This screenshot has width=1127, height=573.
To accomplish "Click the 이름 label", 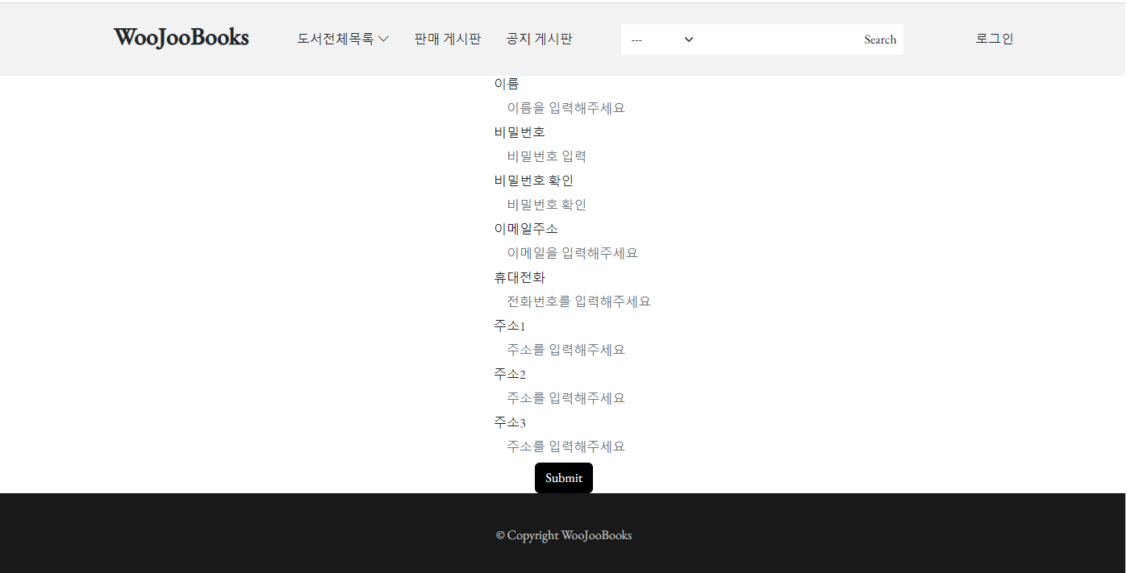I will click(x=507, y=84).
